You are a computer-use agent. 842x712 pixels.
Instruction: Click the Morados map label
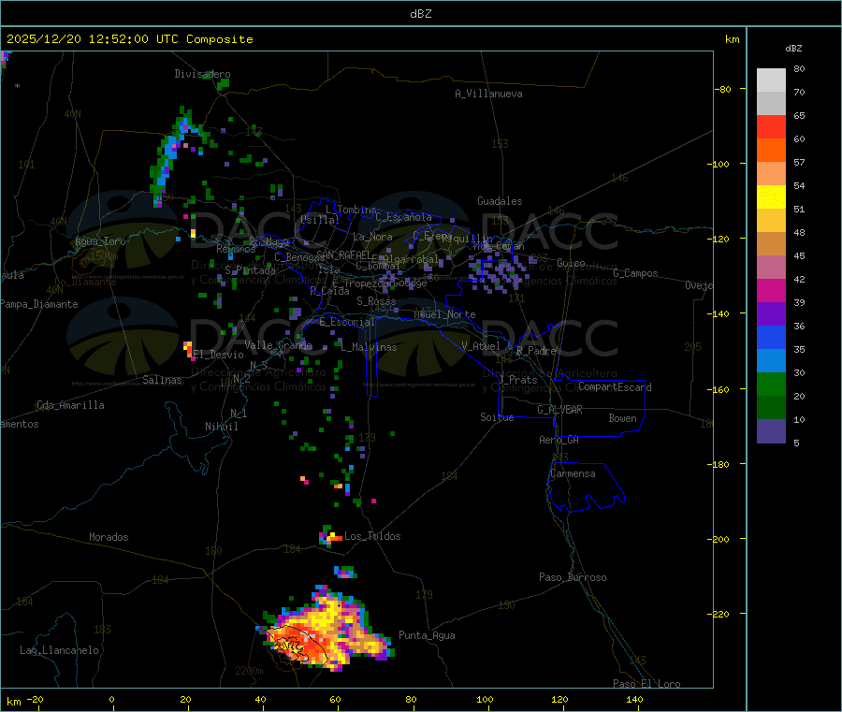pyautogui.click(x=109, y=537)
